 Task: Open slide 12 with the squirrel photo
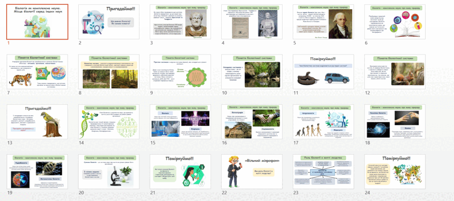(x=395, y=72)
